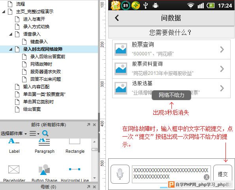Click the widget search magnifier icon

click(45, 133)
